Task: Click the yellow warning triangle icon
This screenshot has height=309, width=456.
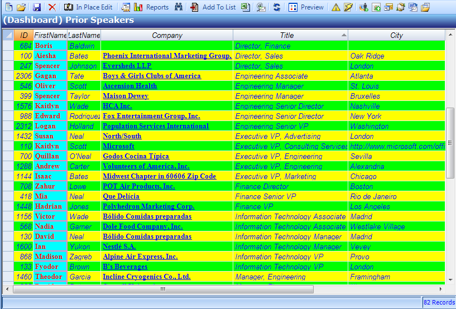Action: (335, 7)
